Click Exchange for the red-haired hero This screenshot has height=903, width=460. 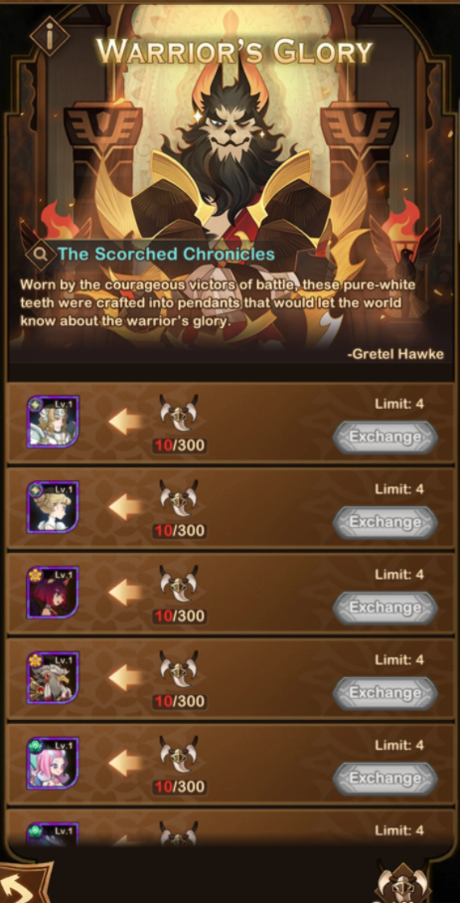click(x=385, y=608)
